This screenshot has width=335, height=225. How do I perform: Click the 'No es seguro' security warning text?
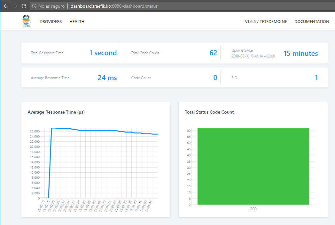[51, 6]
